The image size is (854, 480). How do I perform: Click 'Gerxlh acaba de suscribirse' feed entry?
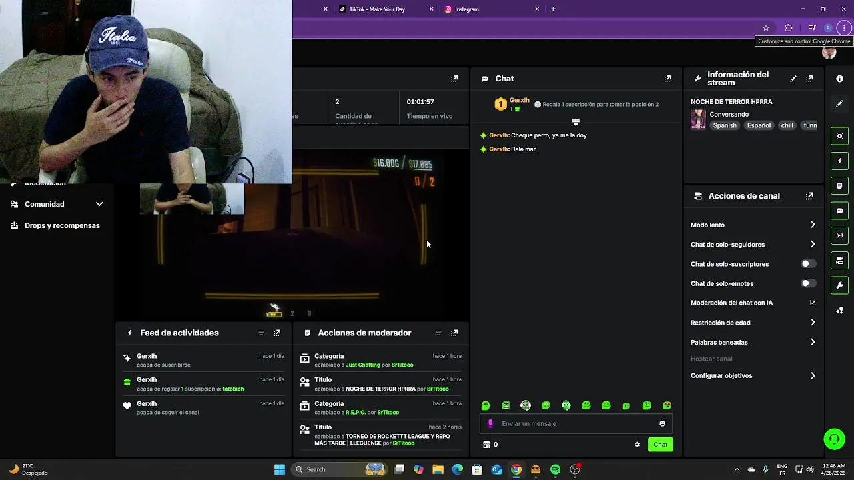[x=203, y=360]
